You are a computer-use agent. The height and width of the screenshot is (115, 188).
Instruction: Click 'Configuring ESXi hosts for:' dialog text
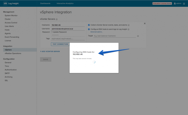pyautogui.click(x=84, y=52)
